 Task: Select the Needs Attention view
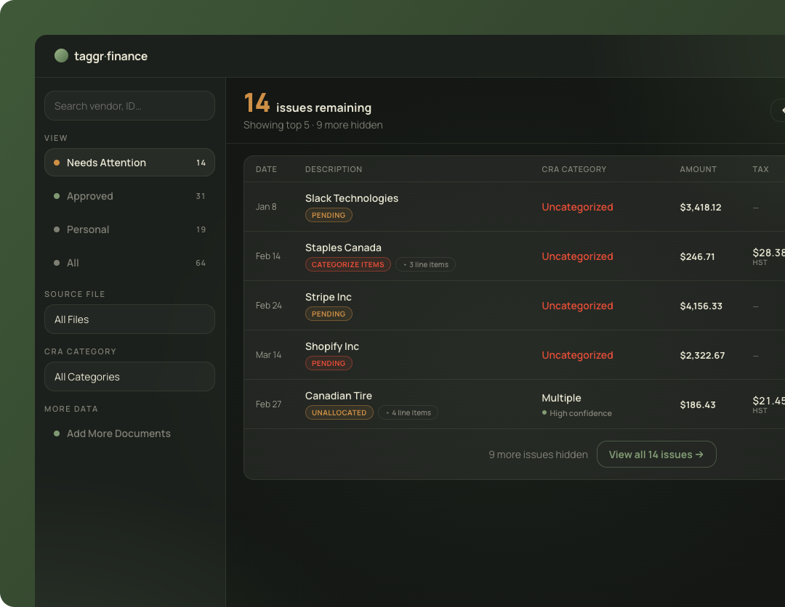pyautogui.click(x=129, y=163)
